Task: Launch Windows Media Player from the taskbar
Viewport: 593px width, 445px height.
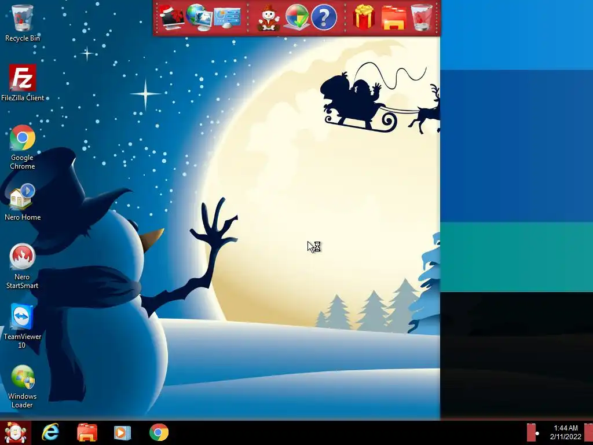Action: (x=122, y=432)
